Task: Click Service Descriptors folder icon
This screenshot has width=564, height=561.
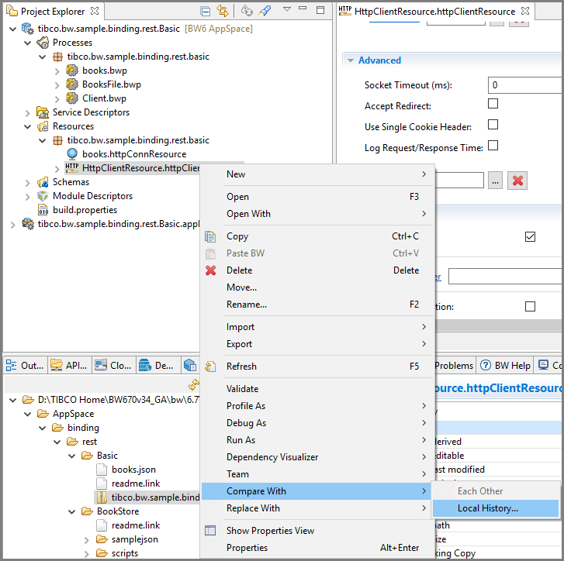Action: point(43,112)
